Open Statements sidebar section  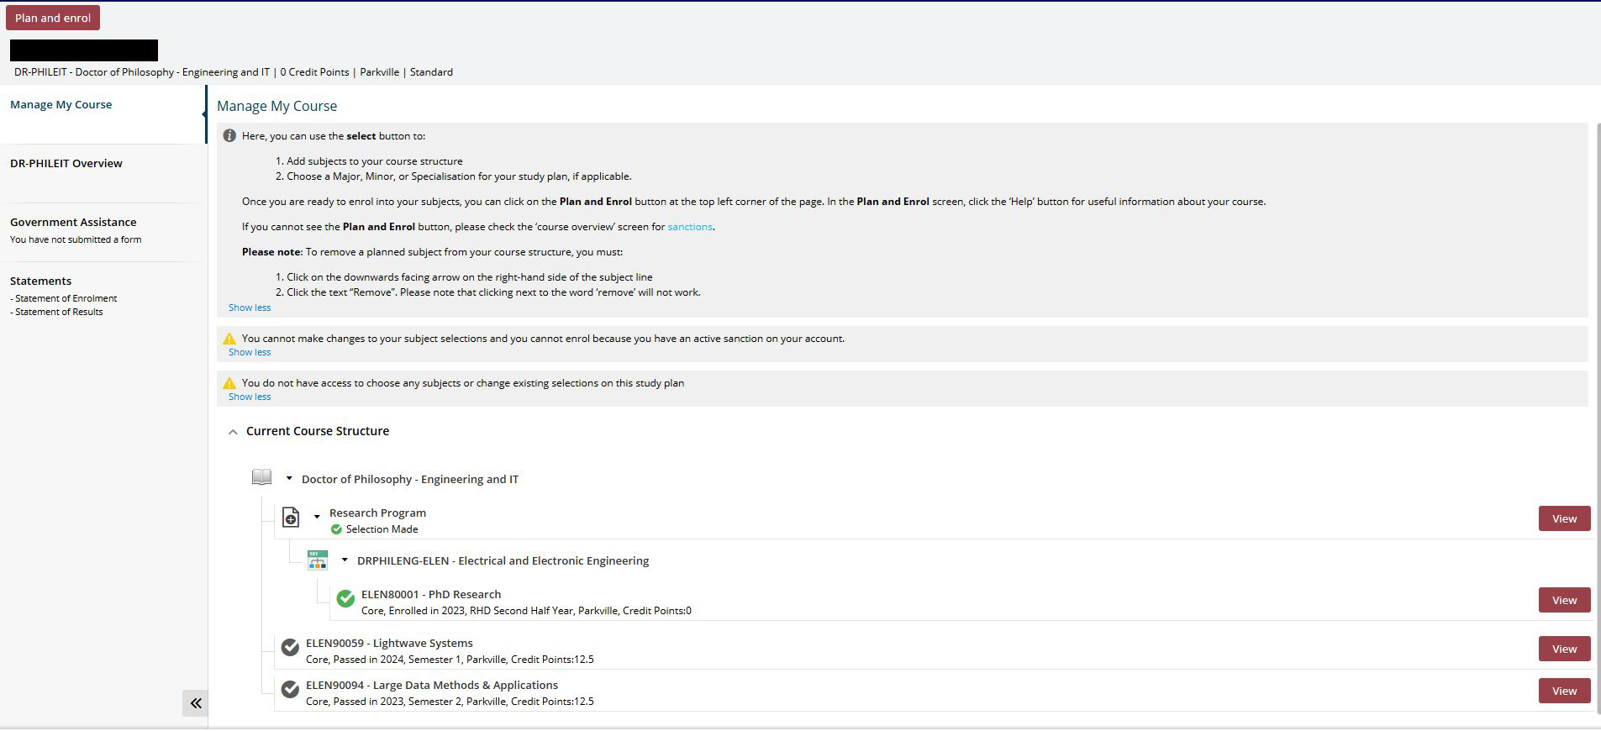40,281
